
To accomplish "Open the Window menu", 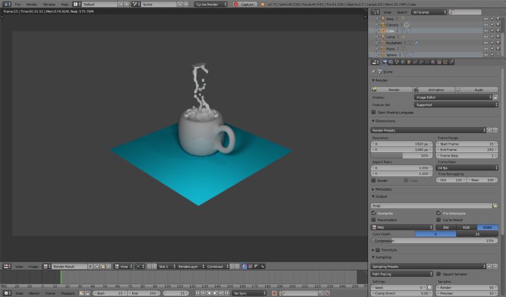I will point(49,4).
